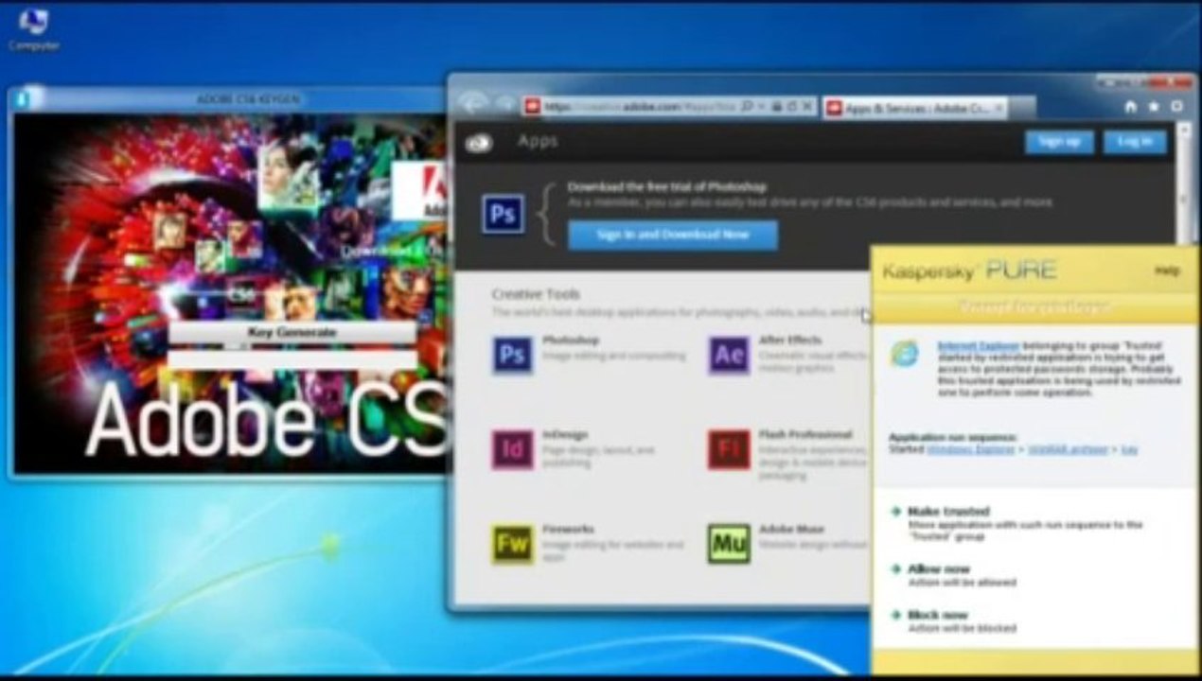Close the 'Apps & Services' browser tab

(x=998, y=108)
